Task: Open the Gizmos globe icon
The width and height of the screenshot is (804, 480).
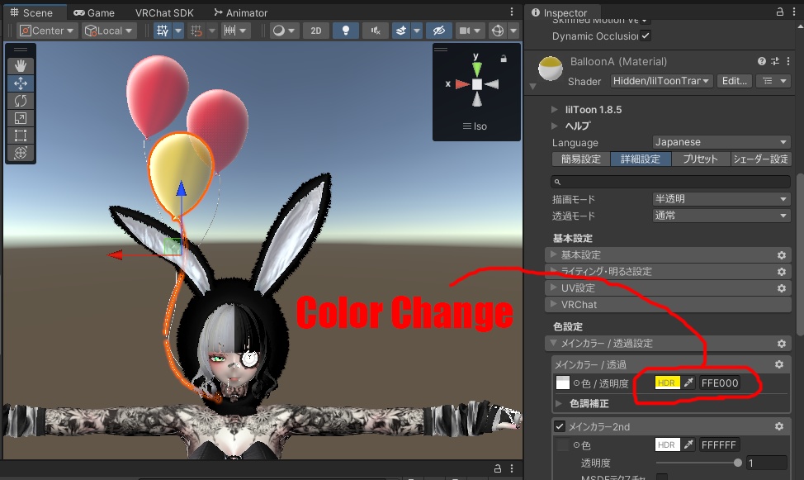Action: click(x=498, y=31)
